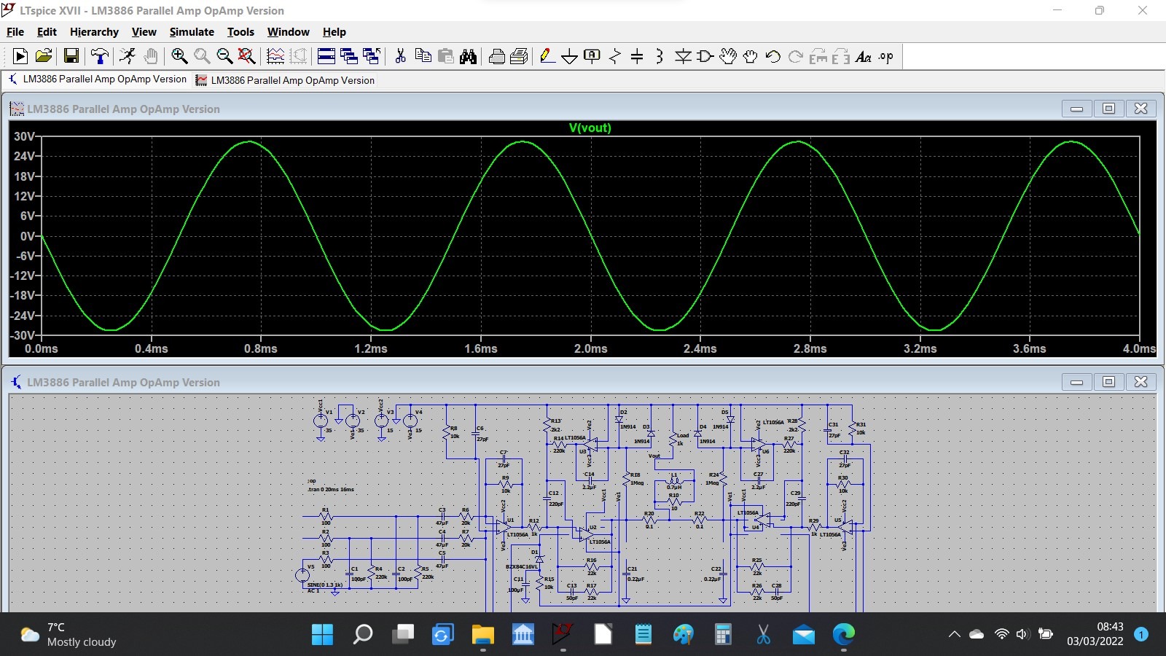Save the schematic with the floppy icon
Screen dimensions: 1166x656
(x=71, y=56)
